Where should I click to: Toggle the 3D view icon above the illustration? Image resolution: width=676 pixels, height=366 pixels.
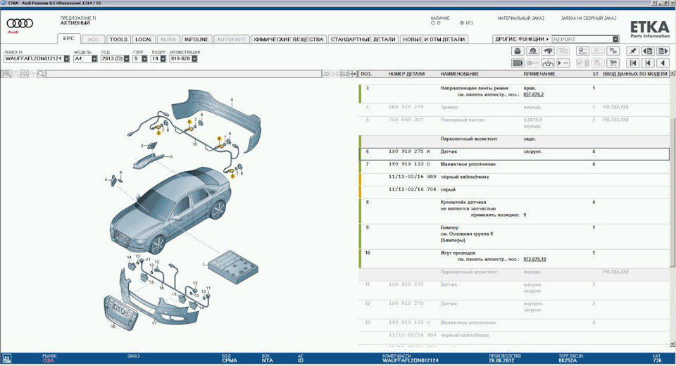tap(326, 74)
